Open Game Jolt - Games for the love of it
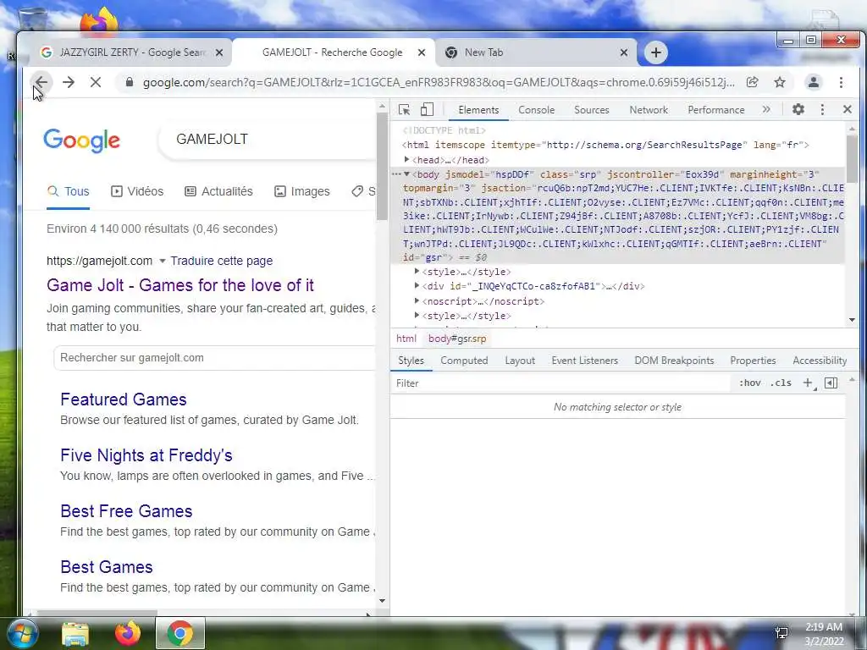The width and height of the screenshot is (867, 650). pos(180,285)
